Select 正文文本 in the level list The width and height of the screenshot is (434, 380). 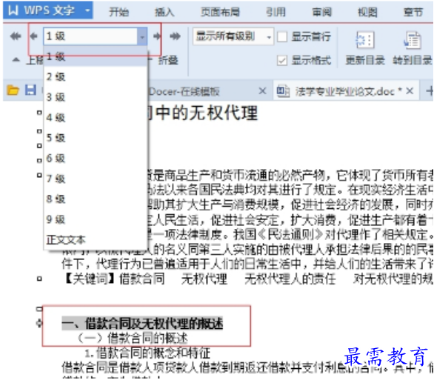[x=96, y=240]
